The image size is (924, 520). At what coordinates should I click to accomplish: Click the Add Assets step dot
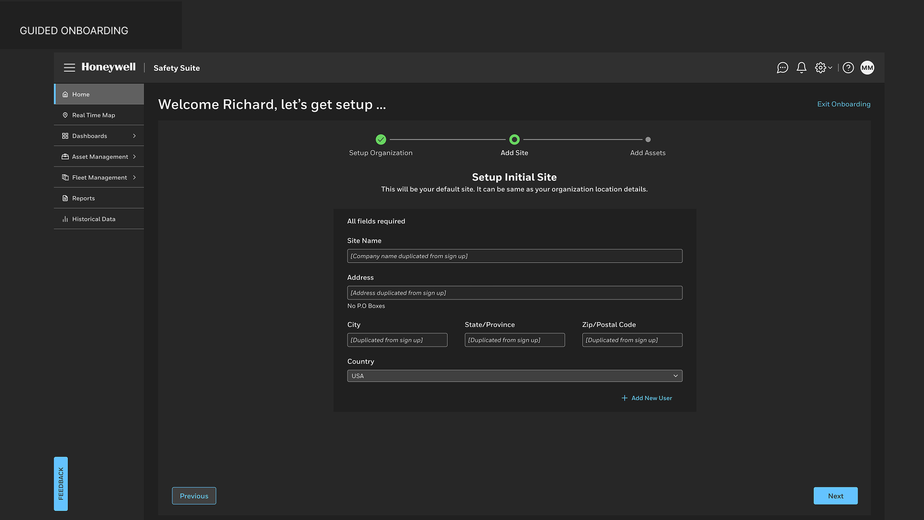[648, 140]
